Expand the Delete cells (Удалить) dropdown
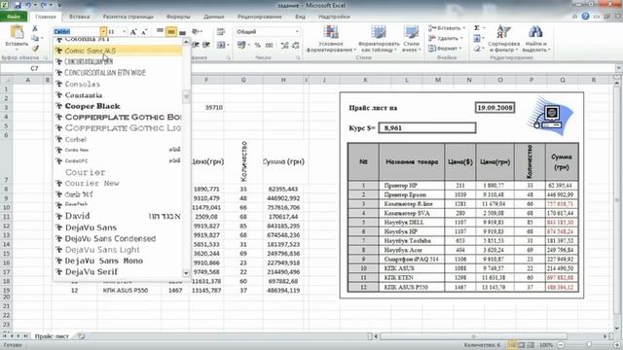The width and height of the screenshot is (623, 350). click(x=461, y=39)
